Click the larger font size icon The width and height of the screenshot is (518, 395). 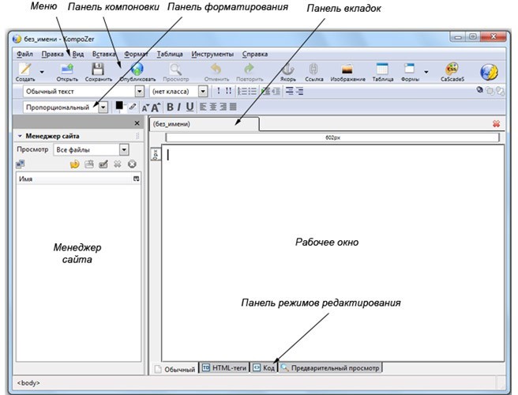[156, 107]
